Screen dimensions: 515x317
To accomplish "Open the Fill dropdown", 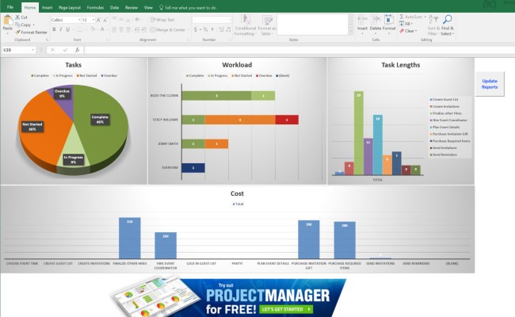I will [406, 24].
